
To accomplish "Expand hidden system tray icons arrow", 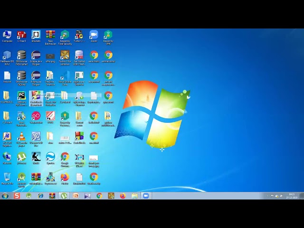I will 267,196.
